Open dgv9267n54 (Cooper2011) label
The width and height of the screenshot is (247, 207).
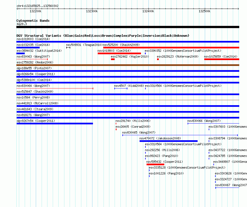pyautogui.click(x=36, y=121)
